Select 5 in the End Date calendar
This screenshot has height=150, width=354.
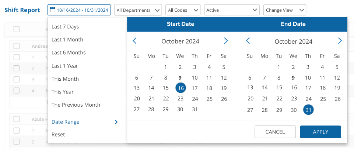click(337, 67)
